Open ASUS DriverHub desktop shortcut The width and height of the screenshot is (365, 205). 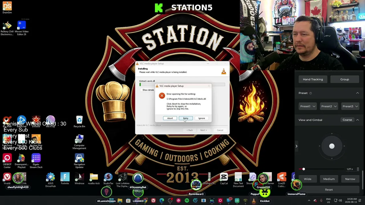pos(50,180)
